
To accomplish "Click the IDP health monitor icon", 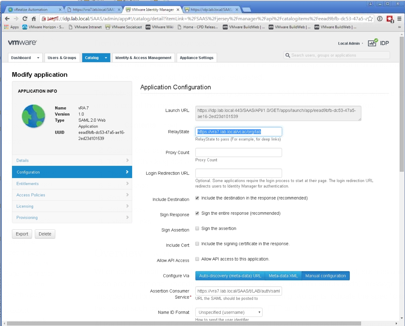I will pyautogui.click(x=373, y=43).
